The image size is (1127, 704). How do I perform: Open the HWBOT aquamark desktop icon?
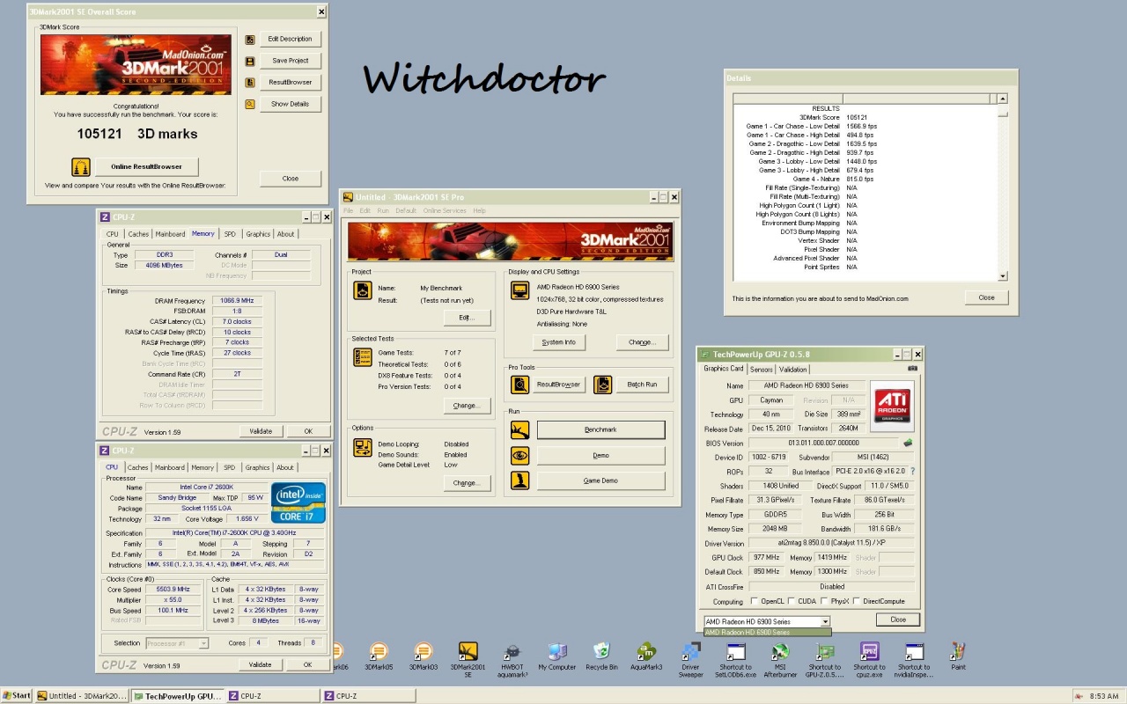[x=512, y=652]
